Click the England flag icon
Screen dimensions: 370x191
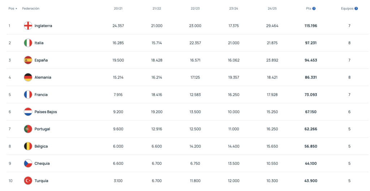click(x=28, y=26)
